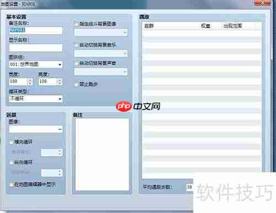Open the browse button for battle background image
276x213 pixels.
tap(125, 32)
